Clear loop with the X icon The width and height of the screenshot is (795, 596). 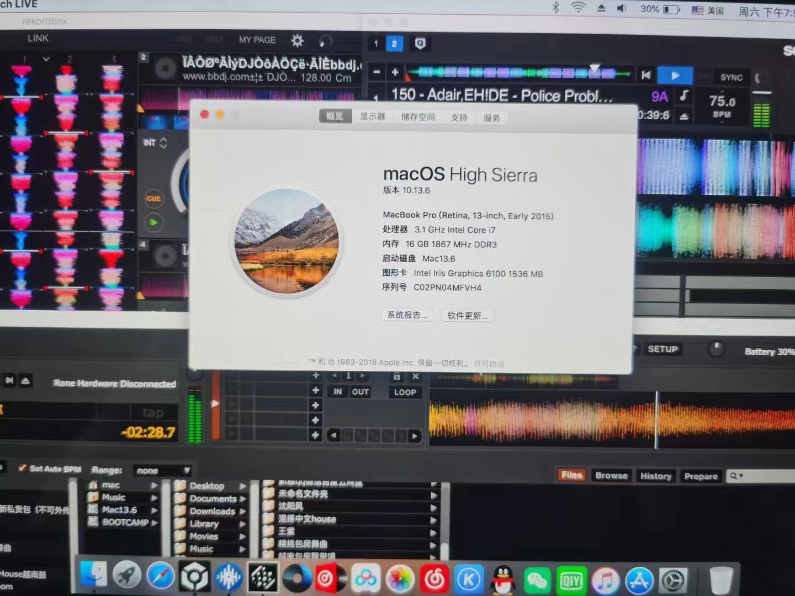click(x=416, y=376)
